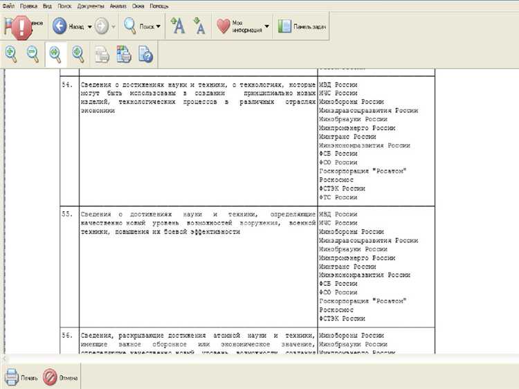519x389 pixels.
Task: Click the print settings icon
Action: click(123, 53)
